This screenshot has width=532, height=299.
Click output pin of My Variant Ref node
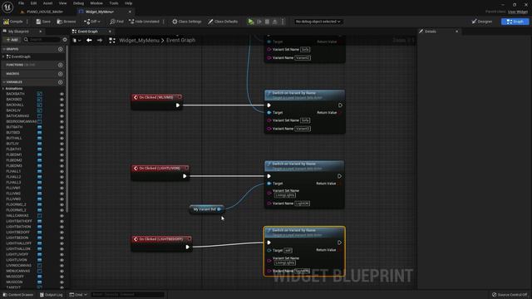tap(219, 209)
